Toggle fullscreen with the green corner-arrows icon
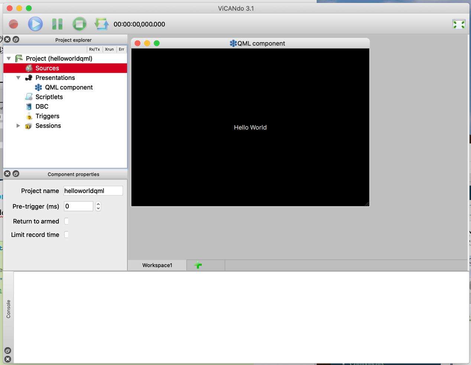The image size is (471, 365). [459, 25]
